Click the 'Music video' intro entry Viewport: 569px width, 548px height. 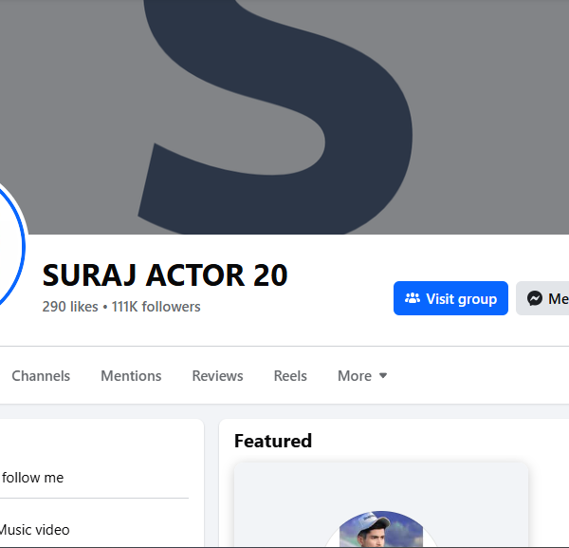[34, 530]
